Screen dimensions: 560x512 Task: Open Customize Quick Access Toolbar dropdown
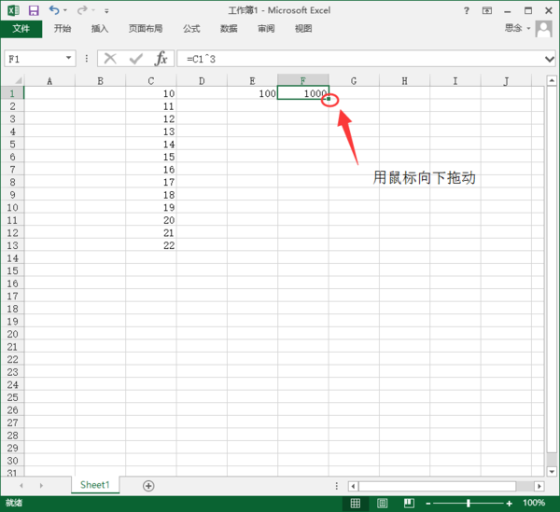(106, 11)
